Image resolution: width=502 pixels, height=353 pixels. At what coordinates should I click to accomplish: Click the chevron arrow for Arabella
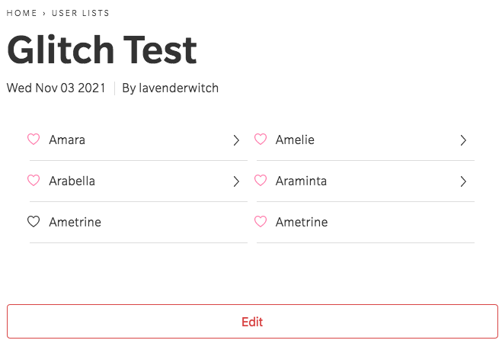236,181
